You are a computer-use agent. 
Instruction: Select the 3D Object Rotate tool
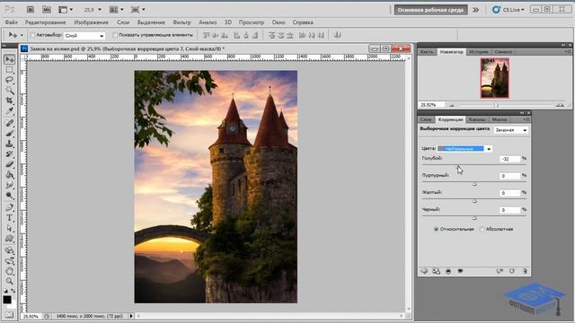point(10,251)
